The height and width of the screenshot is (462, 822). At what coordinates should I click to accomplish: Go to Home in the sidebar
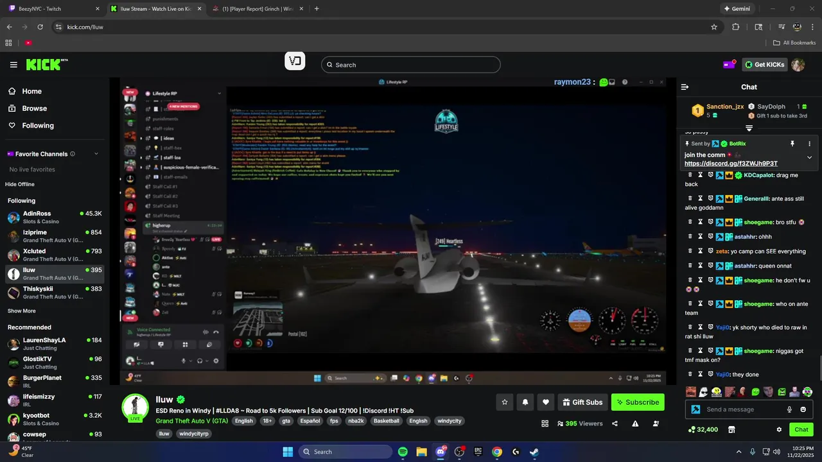tap(31, 91)
